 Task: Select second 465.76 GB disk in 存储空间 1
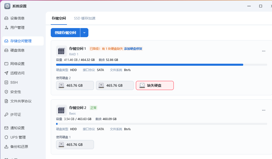point(115,85)
